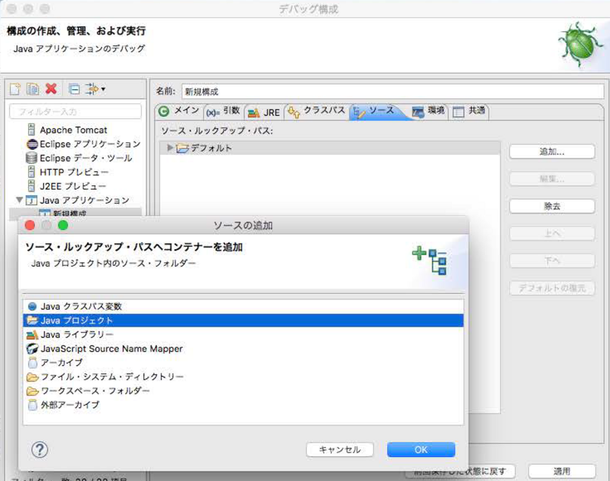Switch to the メイン tab
This screenshot has width=610, height=481.
click(x=179, y=111)
